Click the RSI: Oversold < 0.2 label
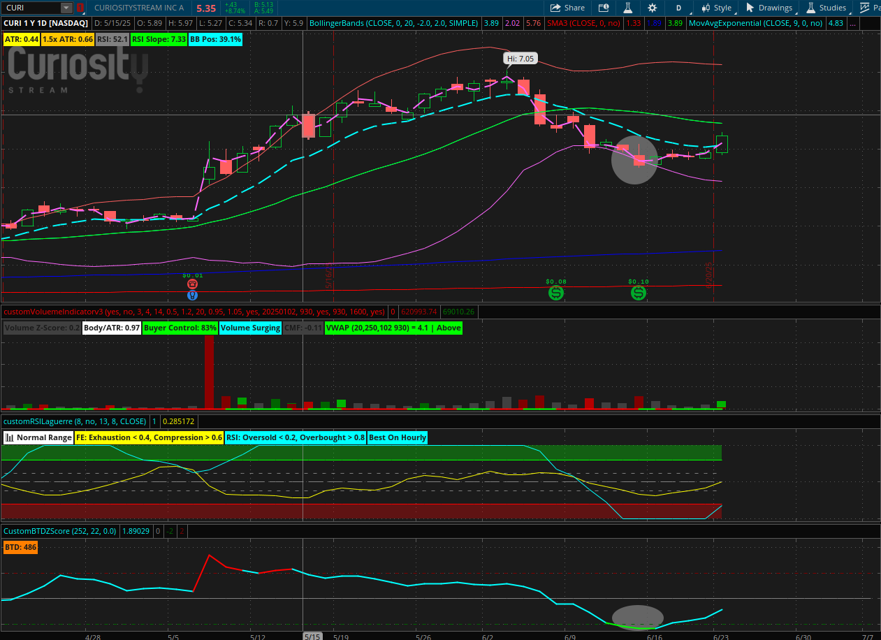 [x=296, y=437]
